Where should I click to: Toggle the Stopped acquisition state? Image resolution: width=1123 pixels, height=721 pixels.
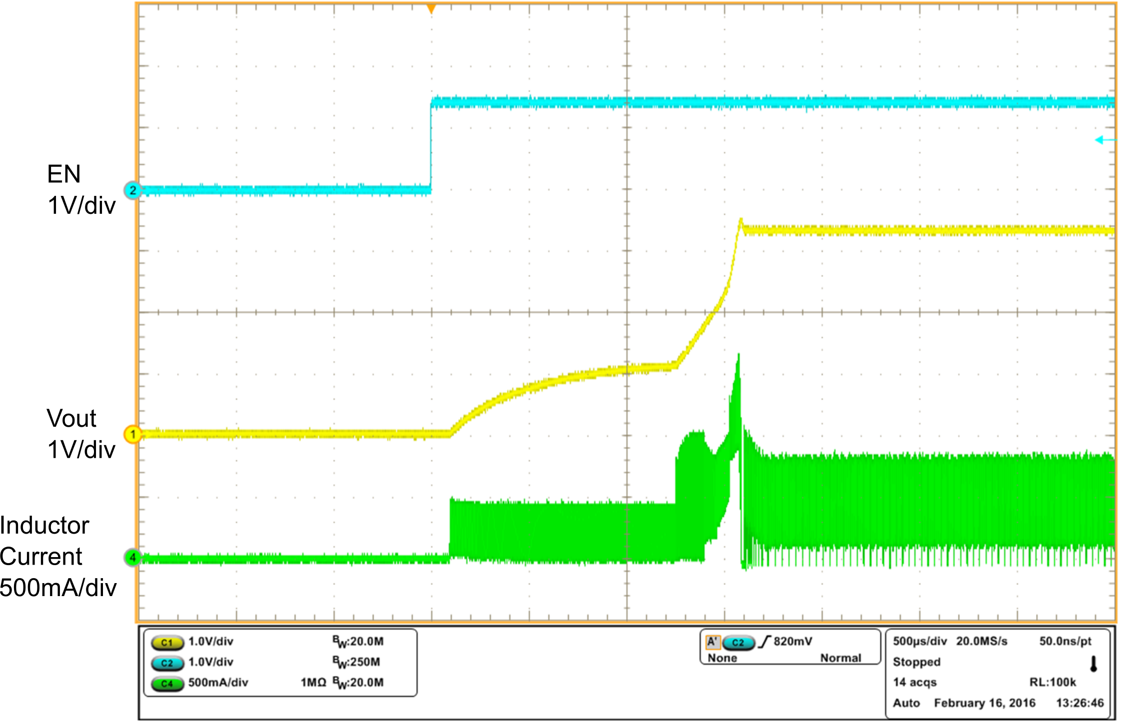click(918, 662)
